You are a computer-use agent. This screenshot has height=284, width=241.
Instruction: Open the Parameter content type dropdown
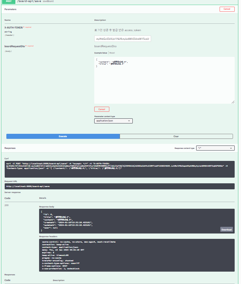click(x=113, y=121)
